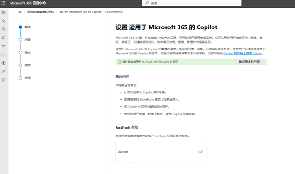Select the fourth setup step, above 完成

tap(25, 65)
